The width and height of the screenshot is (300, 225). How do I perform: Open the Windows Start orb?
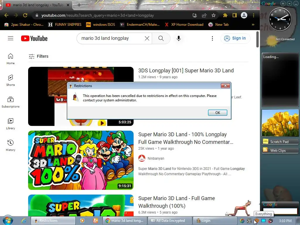8,220
